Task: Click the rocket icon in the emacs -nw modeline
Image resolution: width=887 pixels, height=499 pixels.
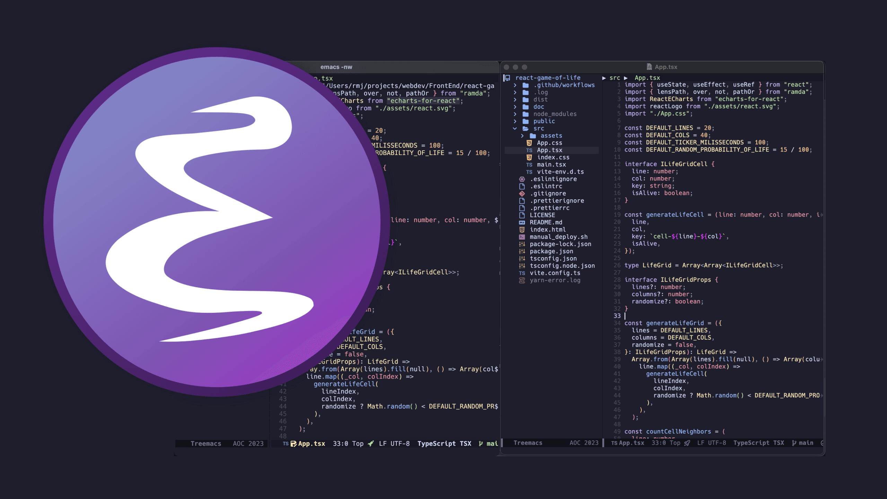Action: pos(371,444)
